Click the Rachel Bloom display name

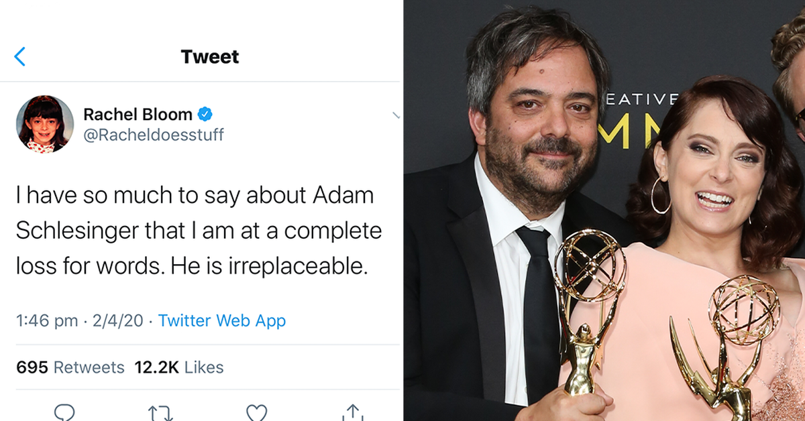pyautogui.click(x=138, y=114)
